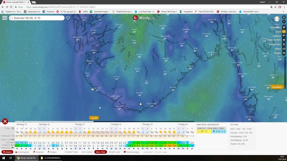The image size is (287, 161).
Task: Click the Vindretning flag icon in row label
Action: click(13, 148)
